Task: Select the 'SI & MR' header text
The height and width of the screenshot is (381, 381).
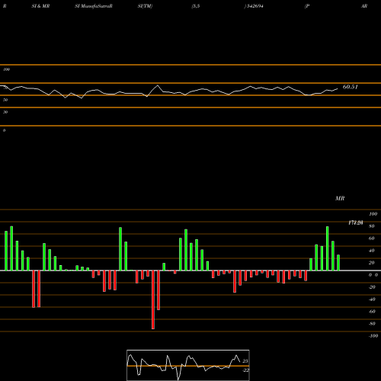Action: (40, 6)
